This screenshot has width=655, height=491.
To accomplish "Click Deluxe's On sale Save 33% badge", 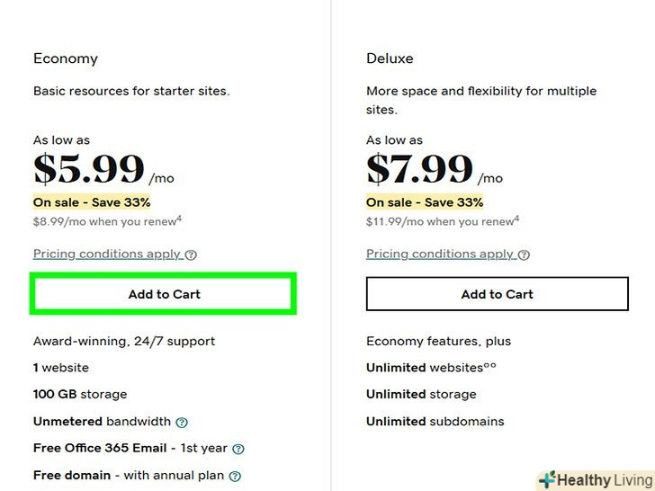I will point(425,202).
